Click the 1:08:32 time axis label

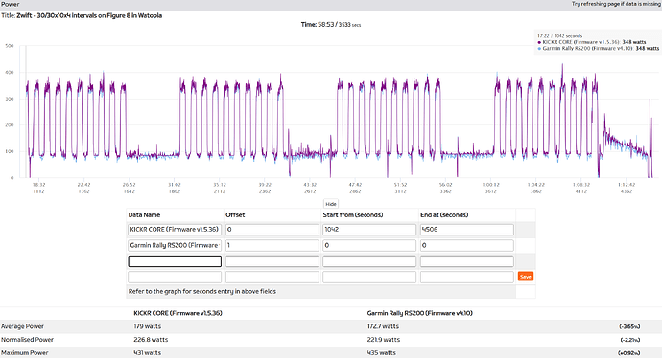(581, 185)
